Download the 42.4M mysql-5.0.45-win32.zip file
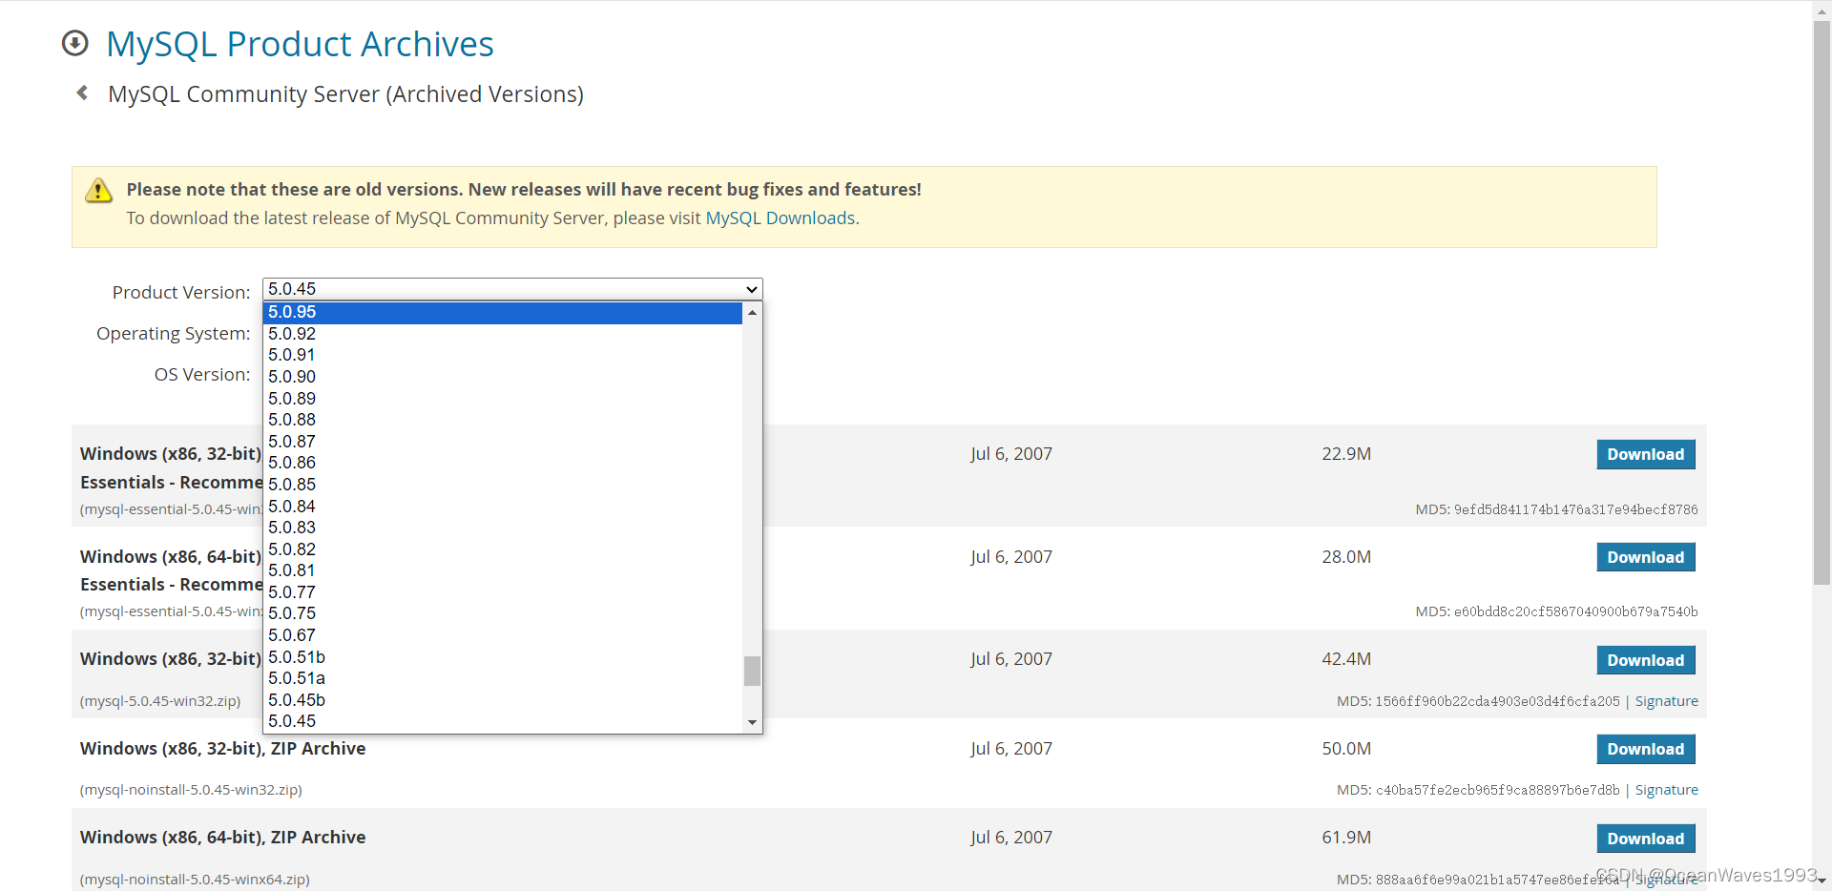The height and width of the screenshot is (891, 1832). [x=1645, y=660]
